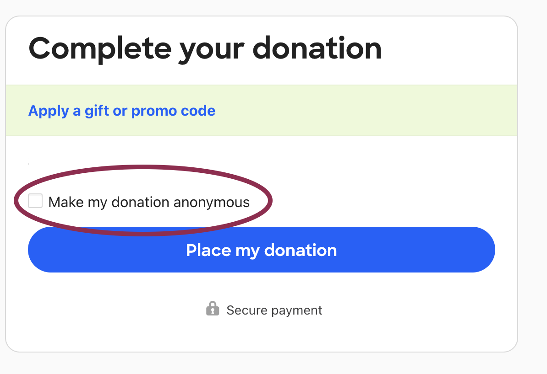This screenshot has width=547, height=374.
Task: Click the word donation in the page heading
Action: (317, 48)
